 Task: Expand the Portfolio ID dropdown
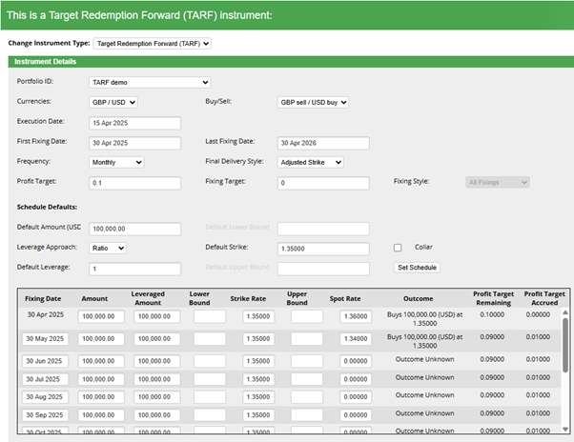[149, 82]
